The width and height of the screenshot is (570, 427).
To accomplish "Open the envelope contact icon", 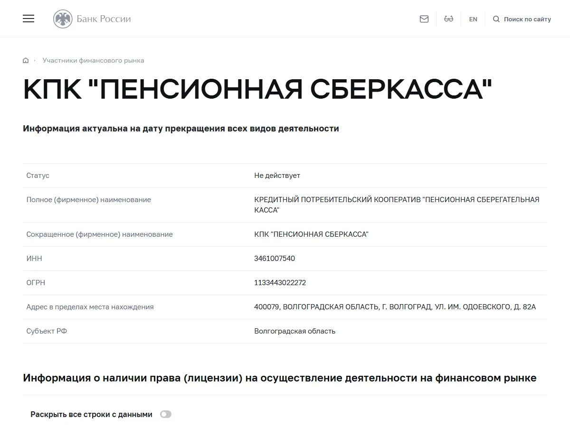I will [424, 19].
